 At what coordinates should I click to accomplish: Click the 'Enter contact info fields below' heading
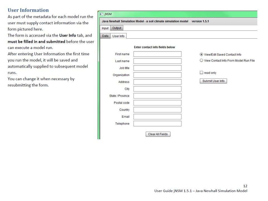click(x=154, y=47)
